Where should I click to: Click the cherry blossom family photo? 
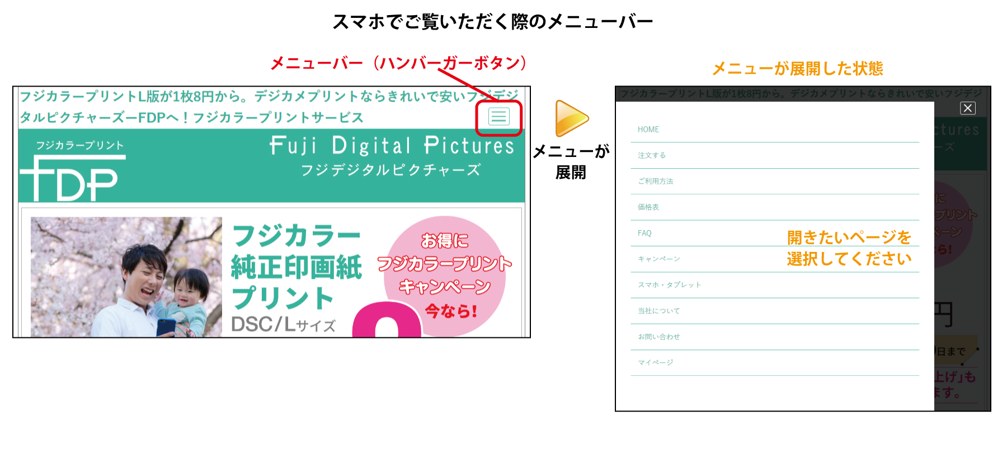[126, 277]
